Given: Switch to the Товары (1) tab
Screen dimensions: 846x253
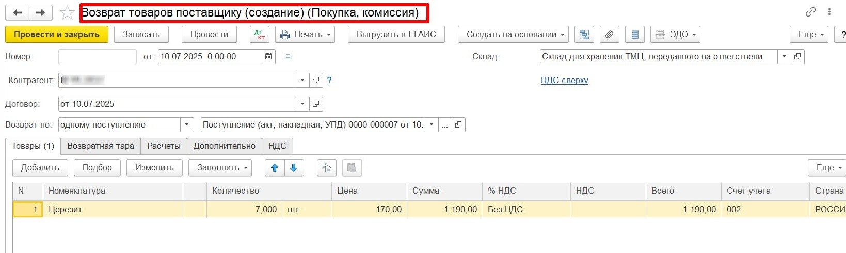Looking at the screenshot, I should point(33,146).
